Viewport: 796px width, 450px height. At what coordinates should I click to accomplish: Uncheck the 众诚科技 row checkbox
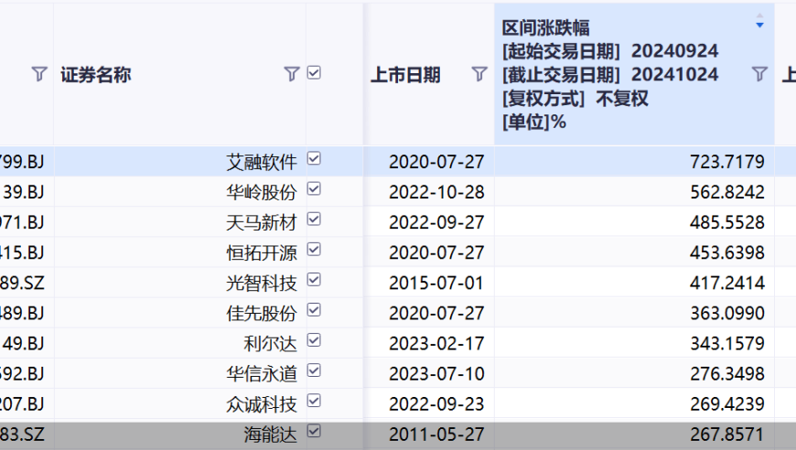click(314, 401)
